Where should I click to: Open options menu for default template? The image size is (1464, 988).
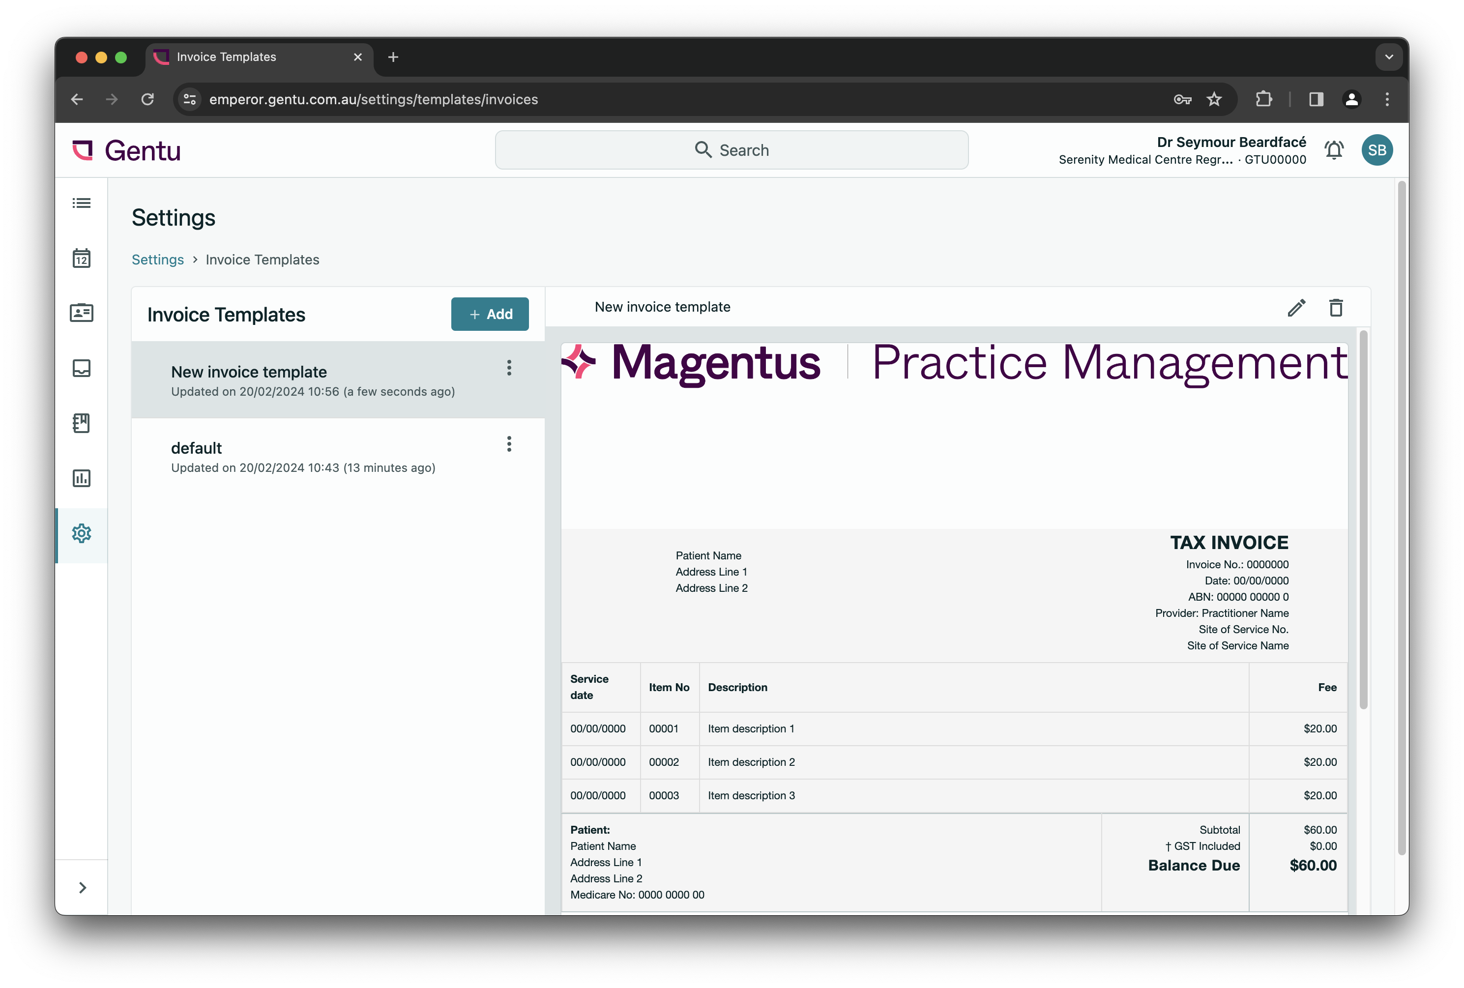click(509, 444)
